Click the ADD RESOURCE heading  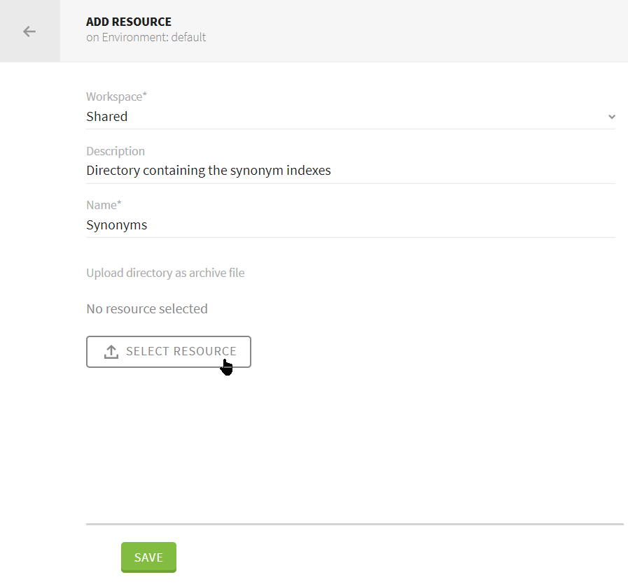tap(128, 22)
